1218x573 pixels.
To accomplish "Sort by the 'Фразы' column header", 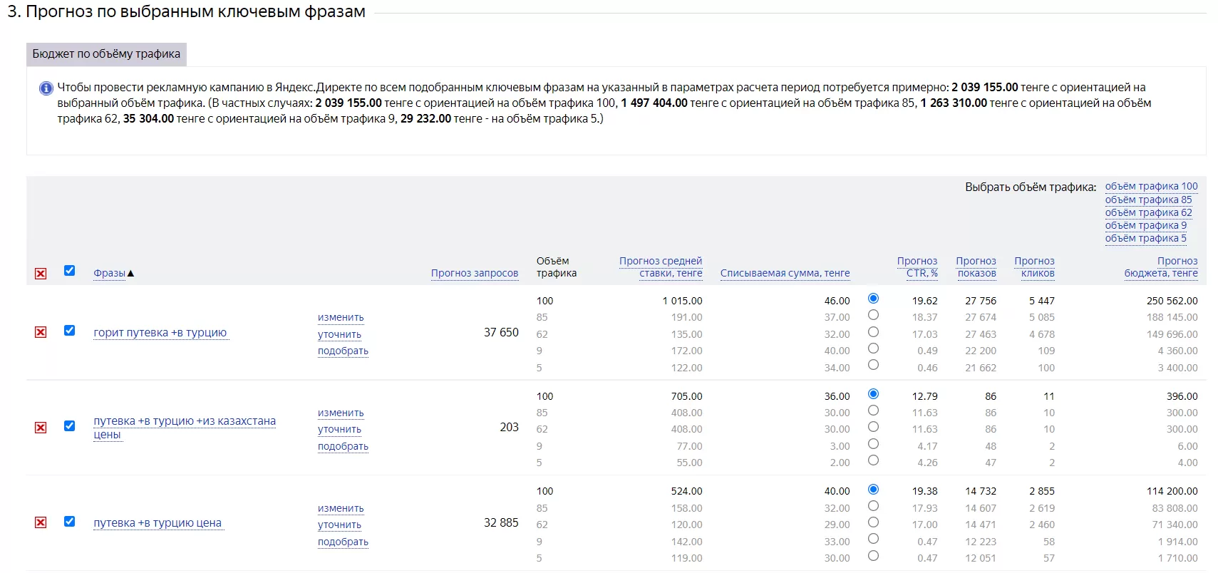I will click(109, 274).
